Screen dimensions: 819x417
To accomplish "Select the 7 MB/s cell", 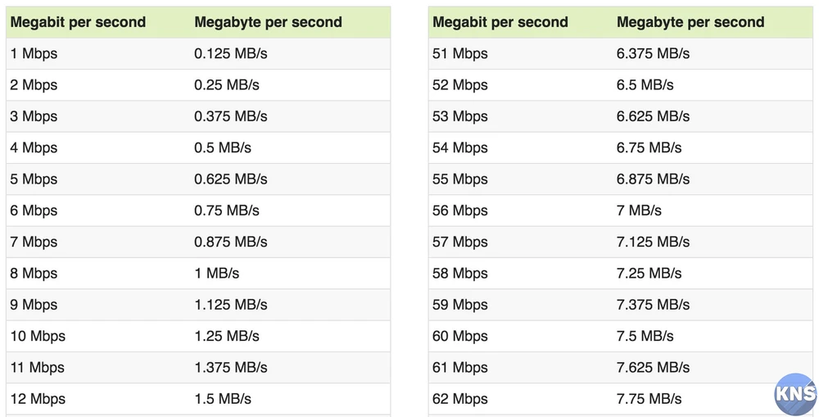I will [639, 211].
